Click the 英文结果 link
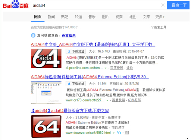Screen dimensions: 191x140 tap(69, 36)
